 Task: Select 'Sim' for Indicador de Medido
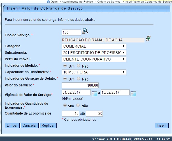(65, 66)
